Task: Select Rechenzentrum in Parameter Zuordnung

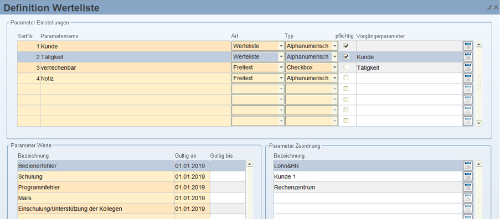Action: tap(368, 187)
